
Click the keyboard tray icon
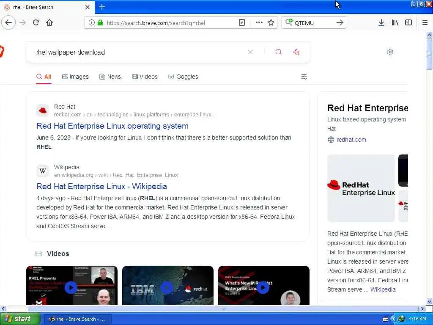386,319
